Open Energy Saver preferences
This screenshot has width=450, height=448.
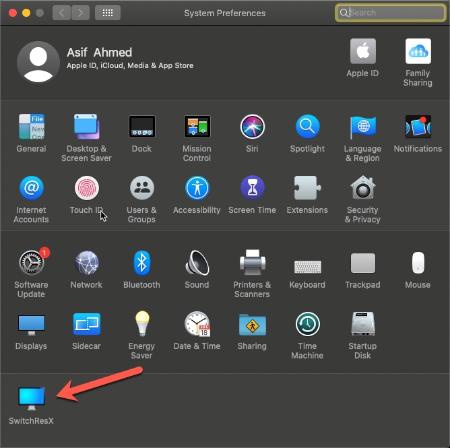[141, 323]
